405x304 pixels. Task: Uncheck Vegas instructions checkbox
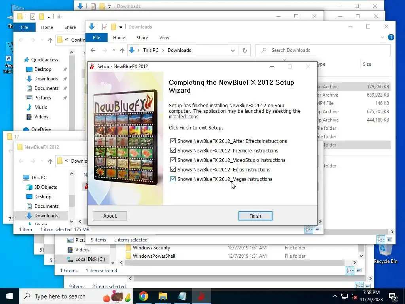[173, 179]
